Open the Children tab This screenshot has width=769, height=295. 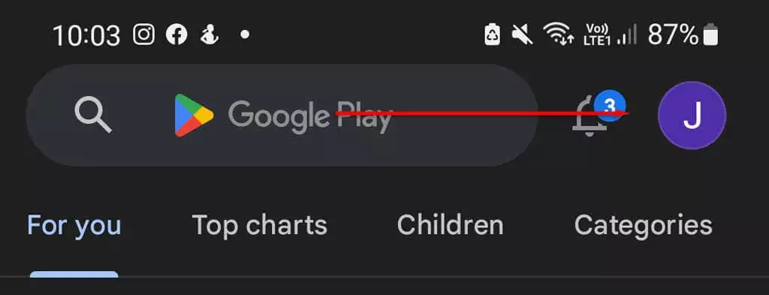451,225
